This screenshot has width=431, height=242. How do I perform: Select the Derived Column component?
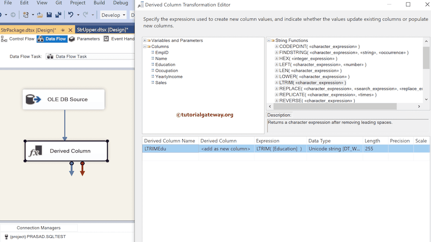[66, 151]
